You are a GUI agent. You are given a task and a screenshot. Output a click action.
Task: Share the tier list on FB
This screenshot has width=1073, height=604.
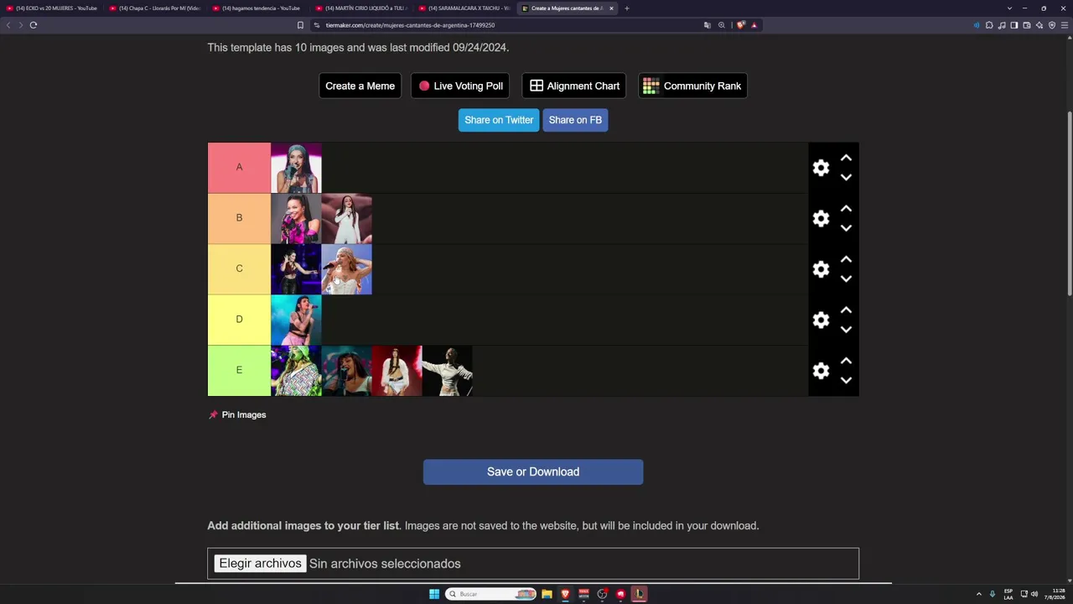coord(575,120)
